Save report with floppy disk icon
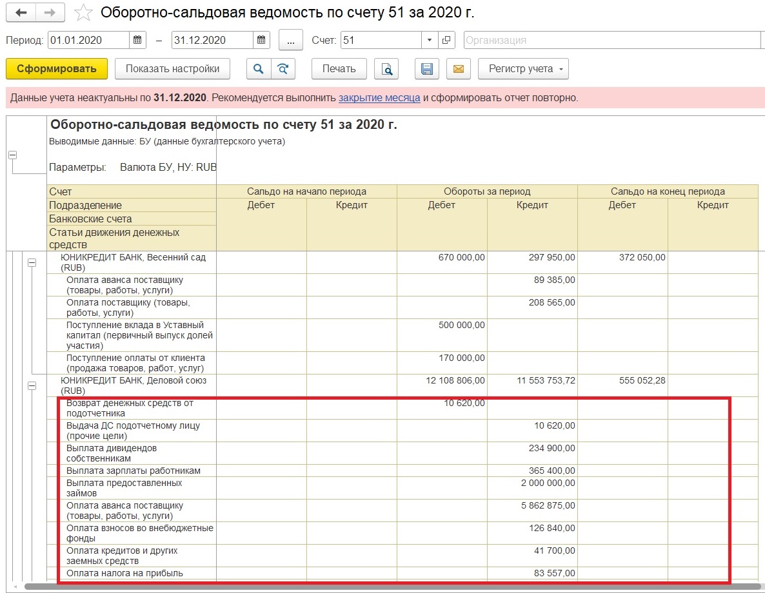This screenshot has height=593, width=765. 427,69
